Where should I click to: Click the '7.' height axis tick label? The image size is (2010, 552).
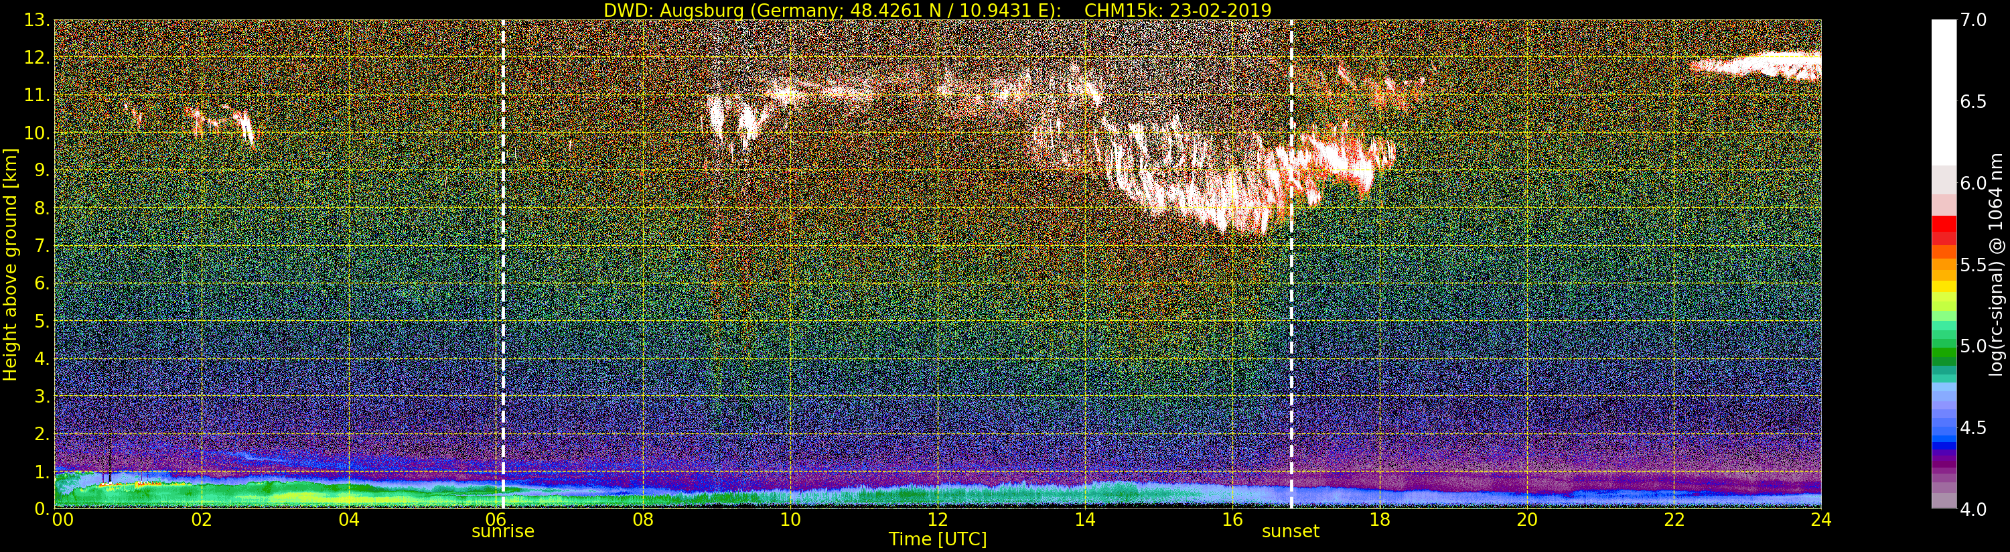click(42, 245)
